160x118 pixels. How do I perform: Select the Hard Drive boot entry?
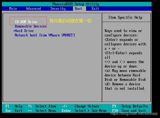pos(24,31)
